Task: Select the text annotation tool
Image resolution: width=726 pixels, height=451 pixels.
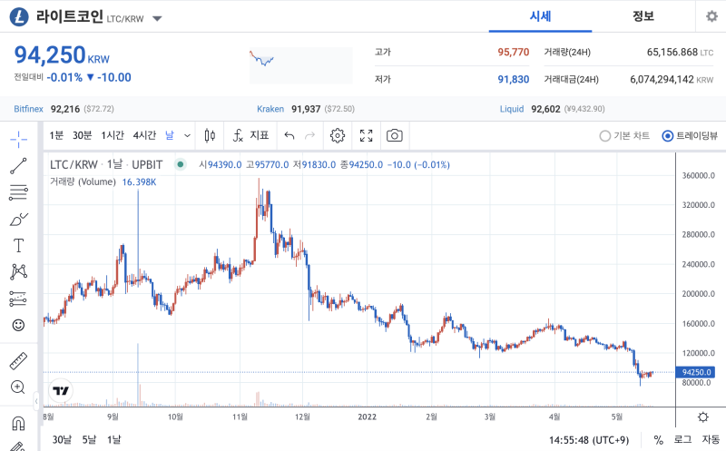Action: (x=18, y=245)
